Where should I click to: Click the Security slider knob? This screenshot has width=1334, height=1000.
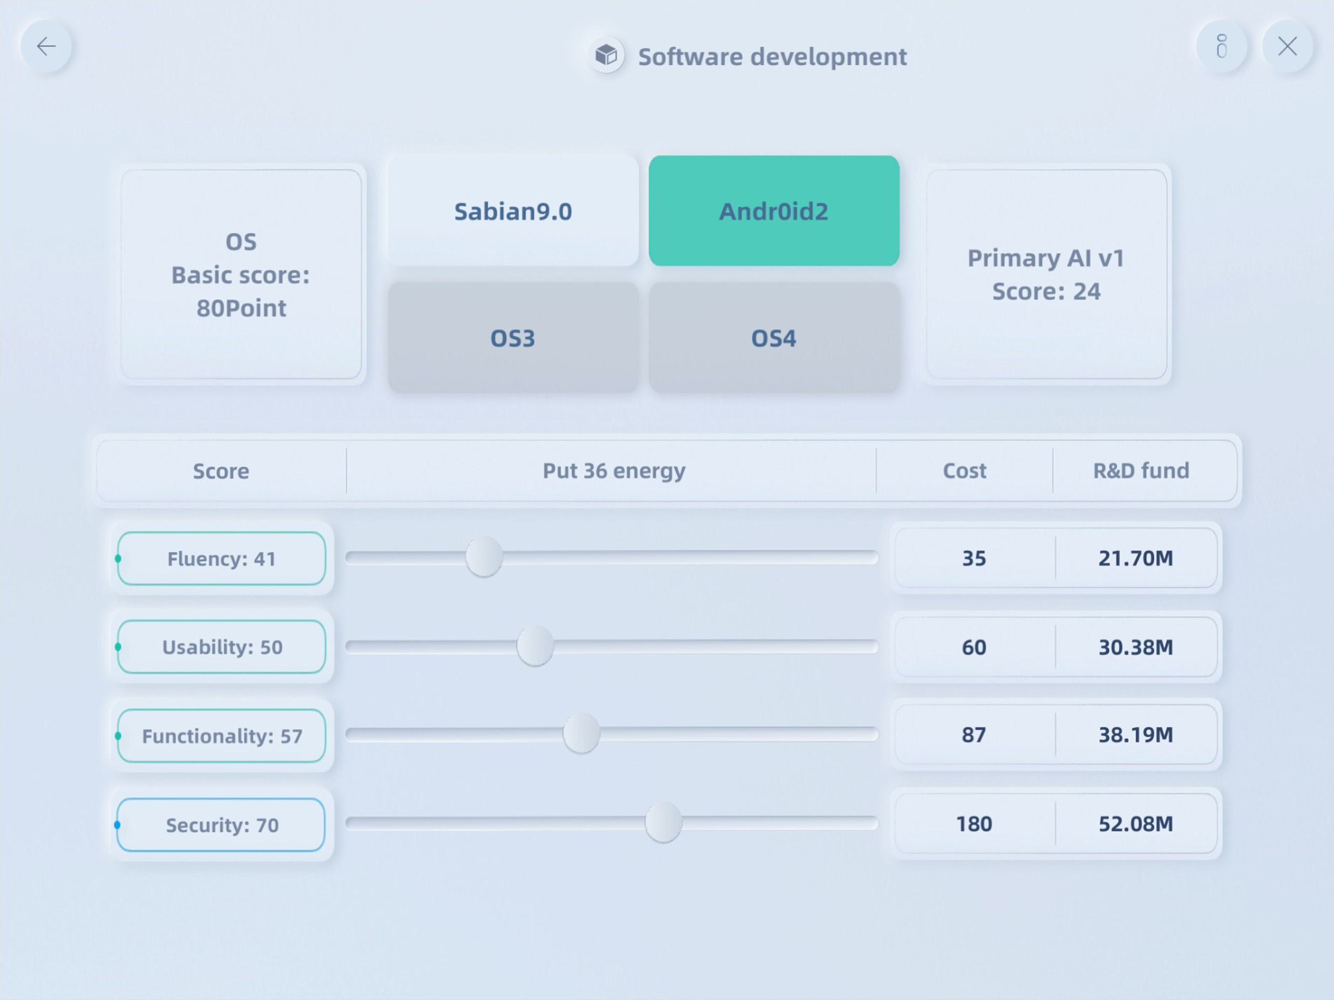[x=663, y=822]
